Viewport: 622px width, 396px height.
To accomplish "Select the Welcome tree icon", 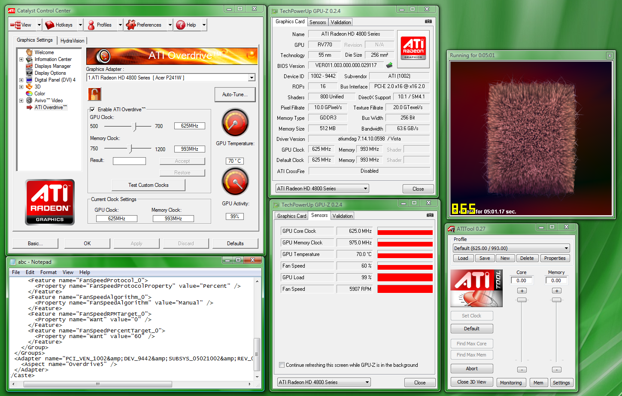I will tap(29, 52).
